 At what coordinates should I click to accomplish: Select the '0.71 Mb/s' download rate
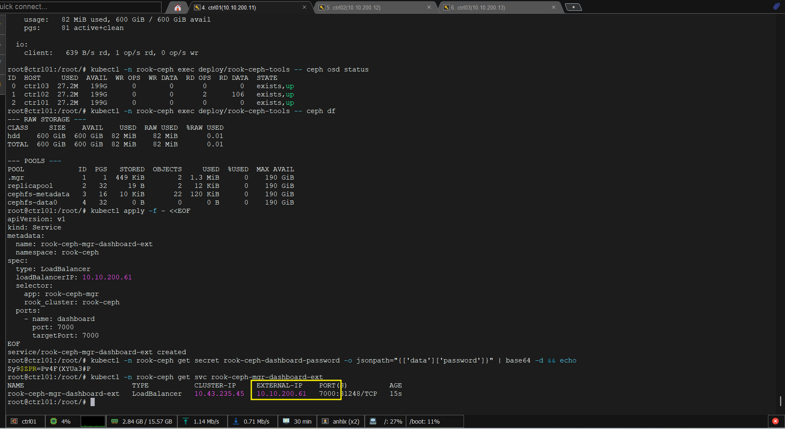click(x=256, y=422)
